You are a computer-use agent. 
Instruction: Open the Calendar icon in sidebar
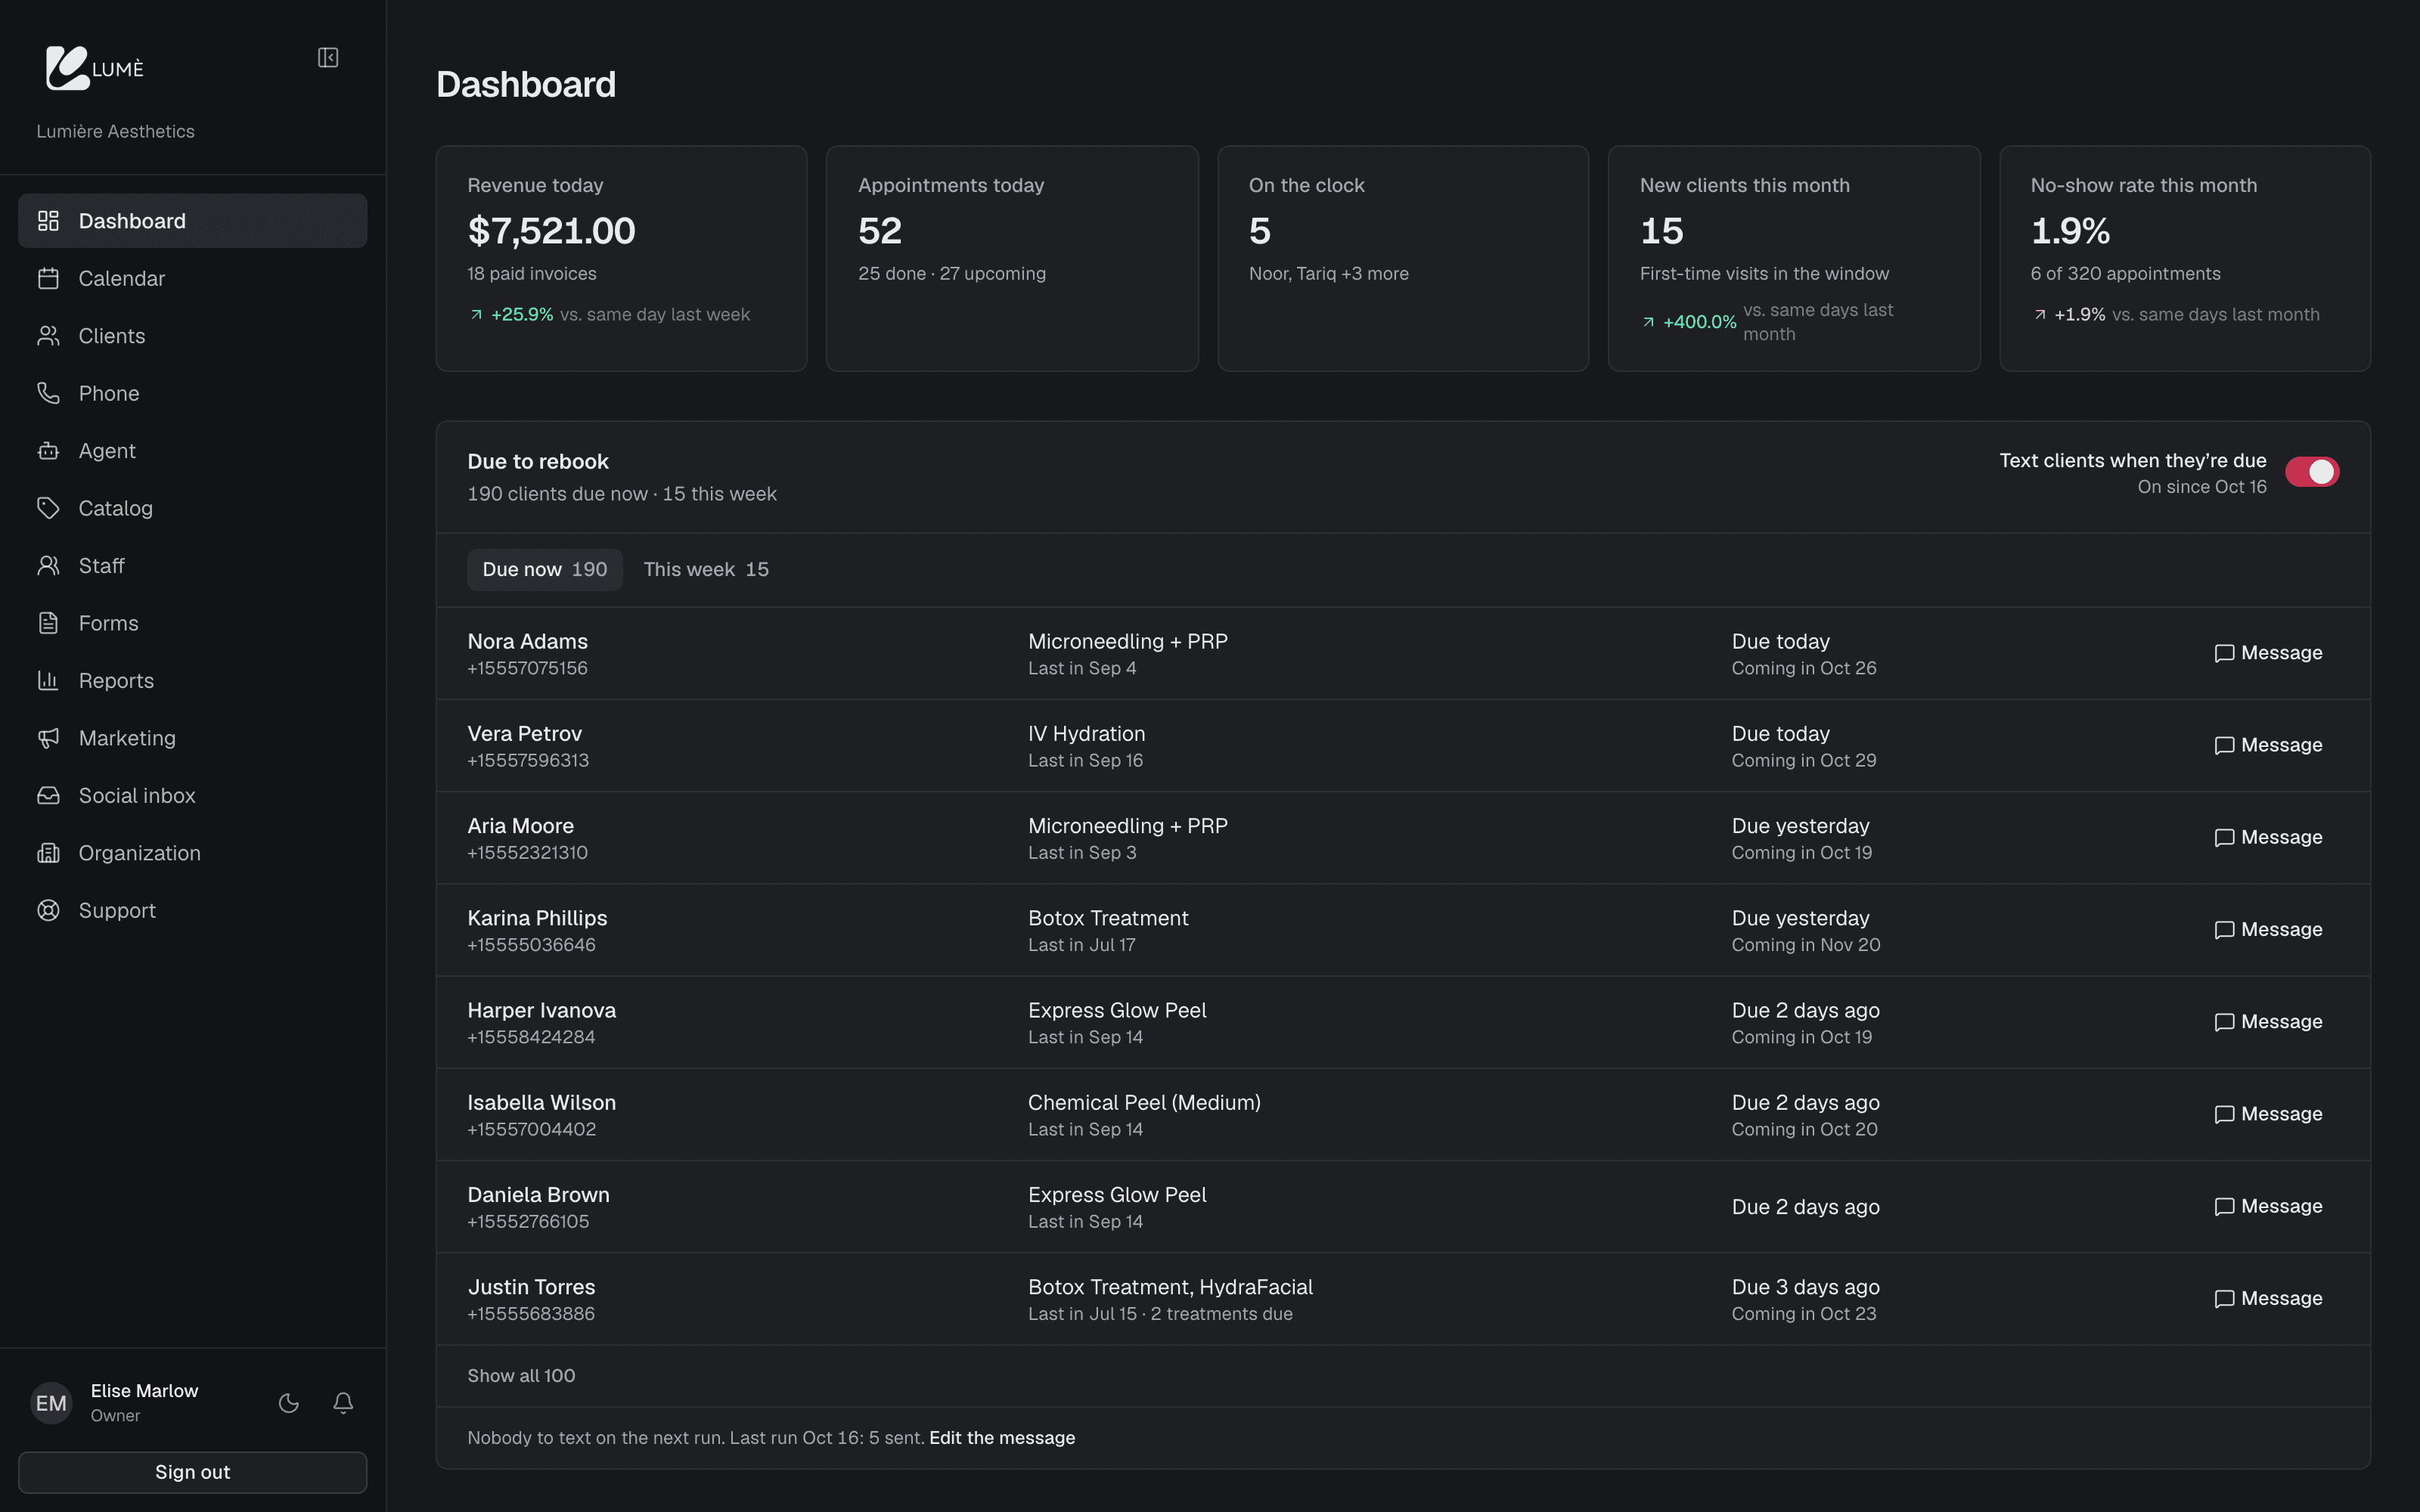tap(48, 278)
